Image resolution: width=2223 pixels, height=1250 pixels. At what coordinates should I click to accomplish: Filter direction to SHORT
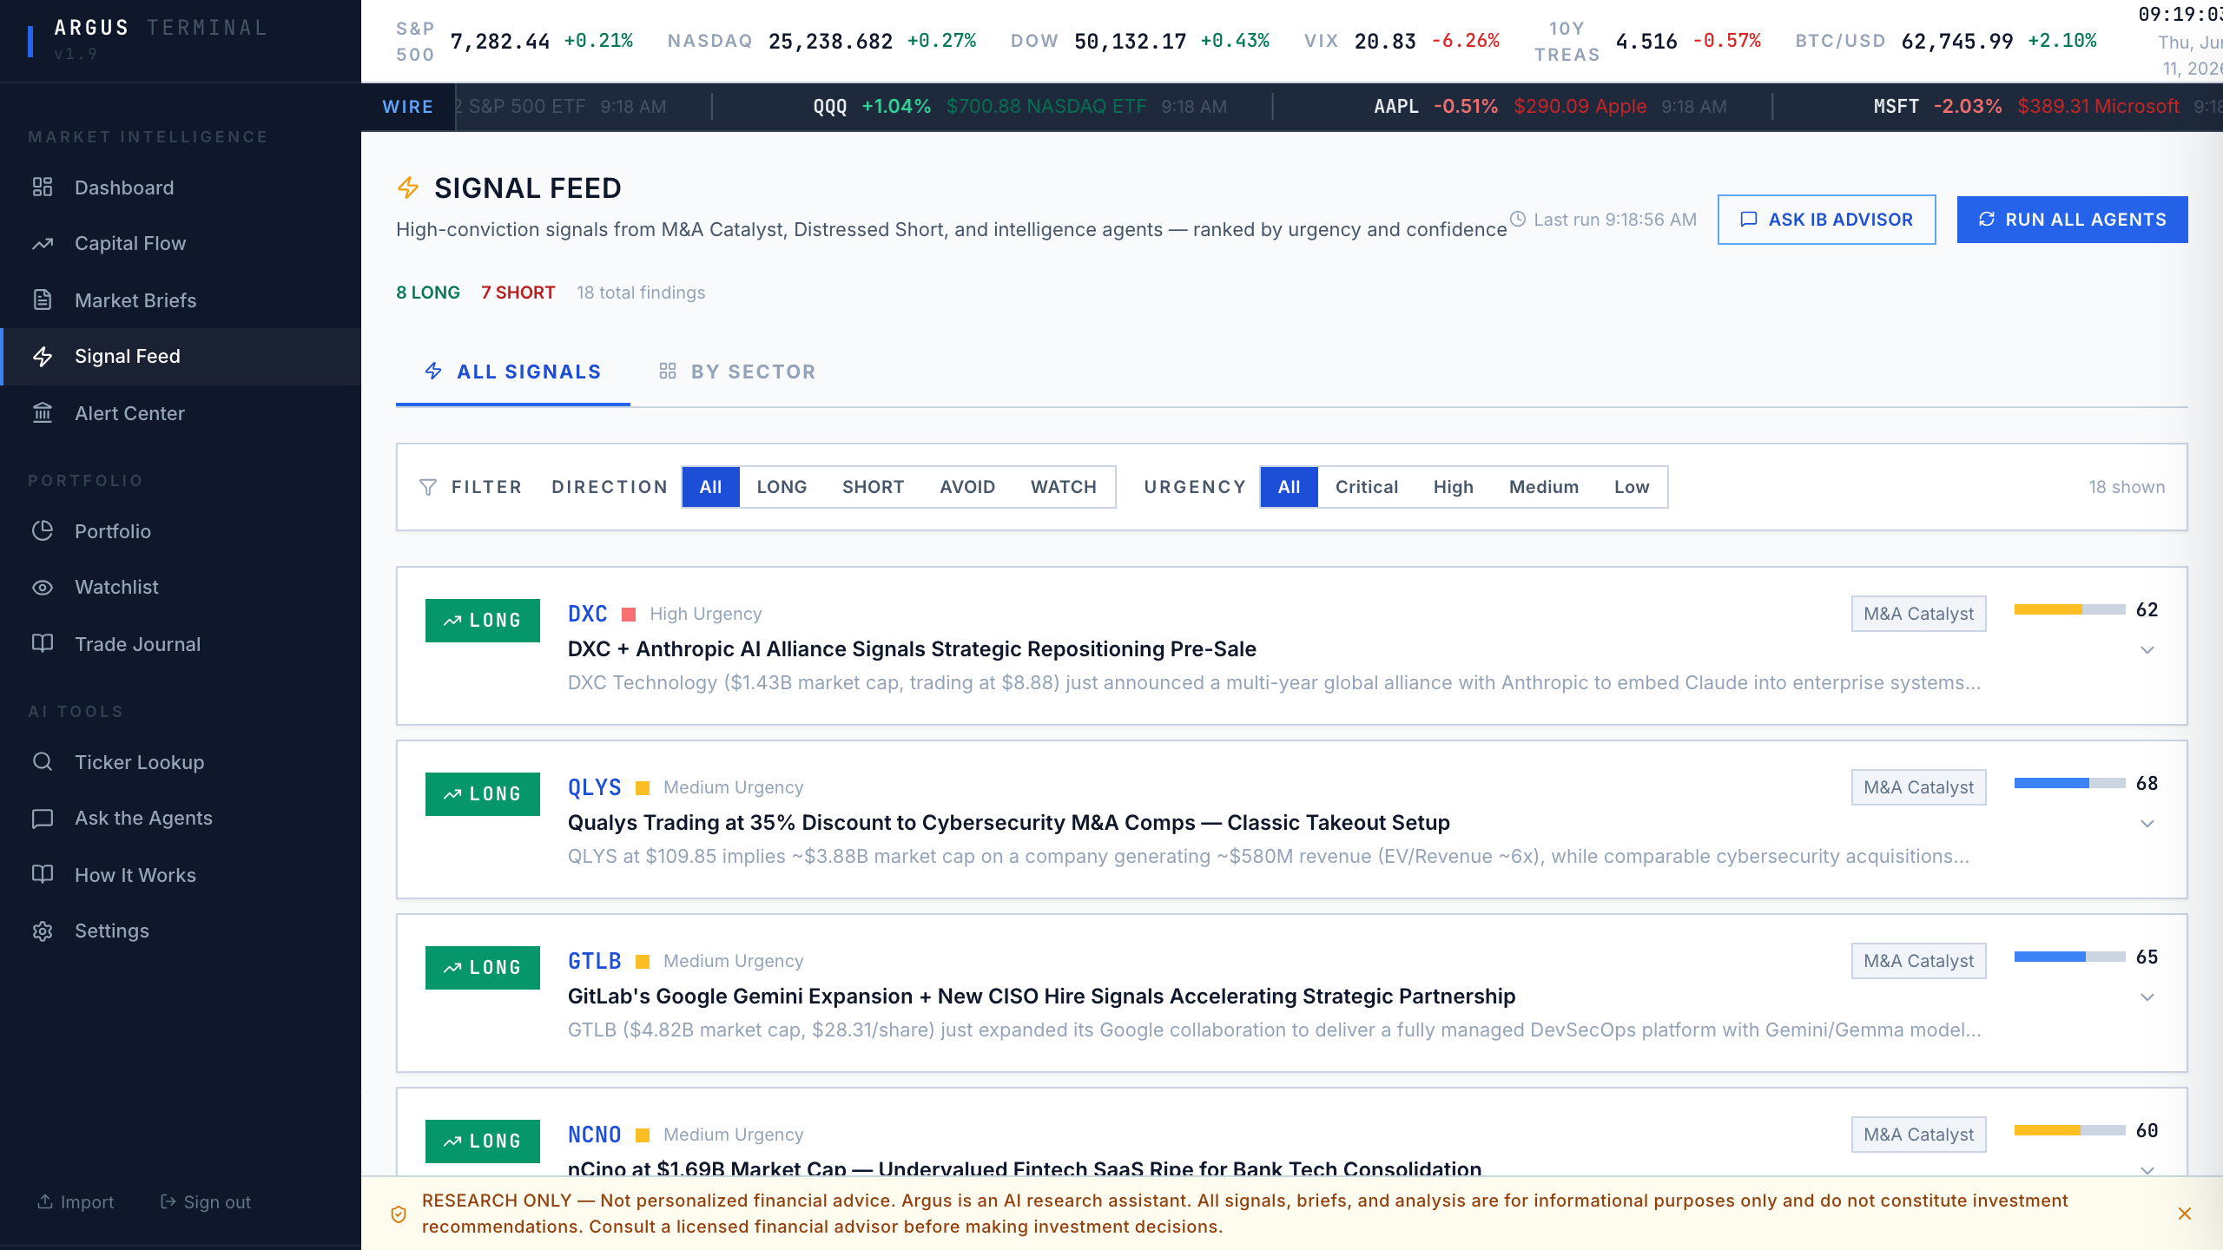[x=873, y=487]
